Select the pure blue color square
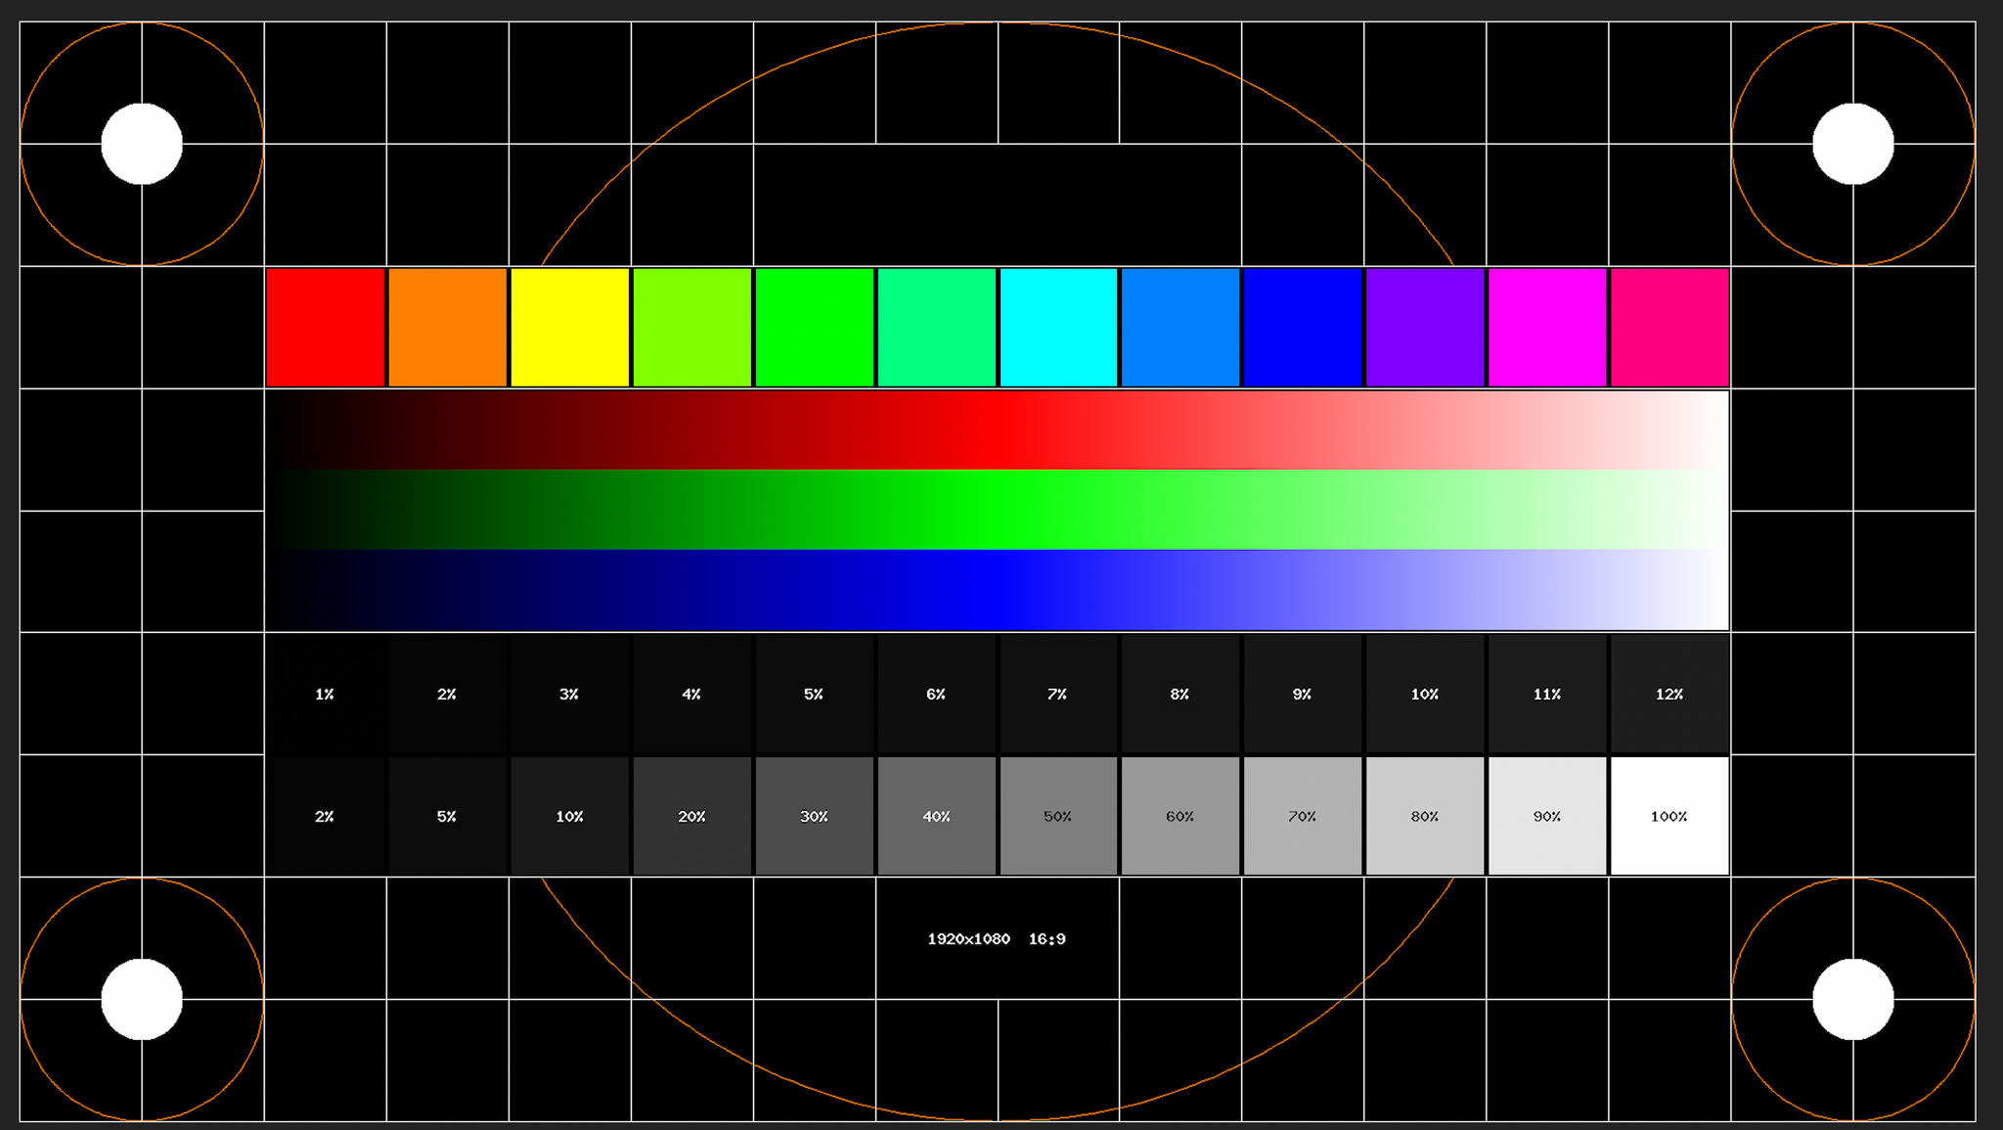This screenshot has width=2003, height=1130. pyautogui.click(x=1303, y=328)
